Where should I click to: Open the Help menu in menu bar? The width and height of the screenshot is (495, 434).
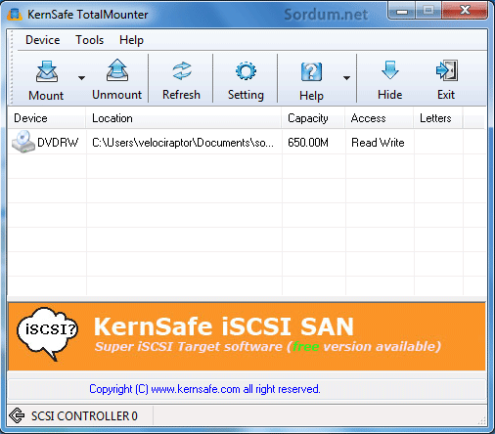pos(131,40)
